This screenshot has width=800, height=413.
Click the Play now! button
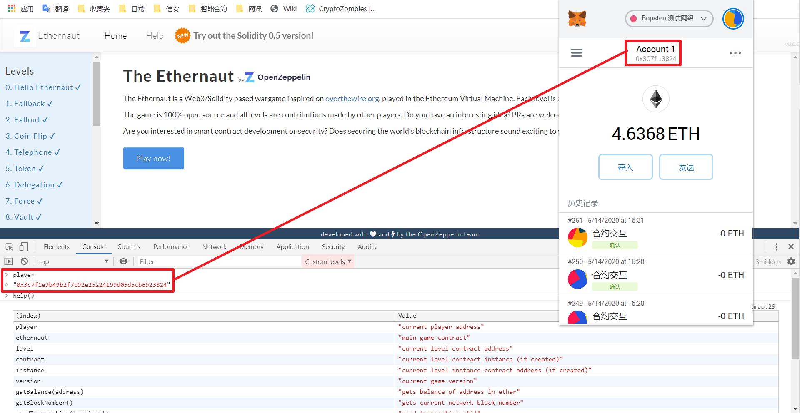[x=154, y=158]
